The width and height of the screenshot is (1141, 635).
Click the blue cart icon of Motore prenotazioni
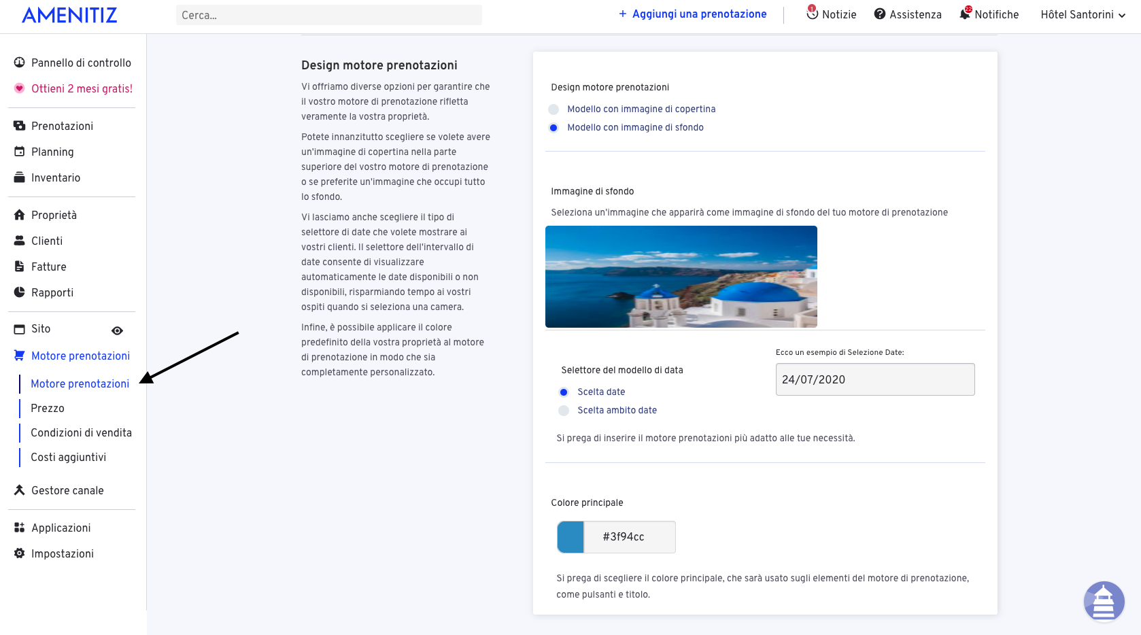click(20, 356)
